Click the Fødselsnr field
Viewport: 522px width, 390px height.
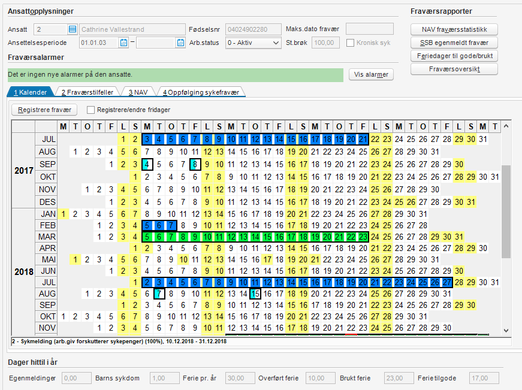(254, 29)
